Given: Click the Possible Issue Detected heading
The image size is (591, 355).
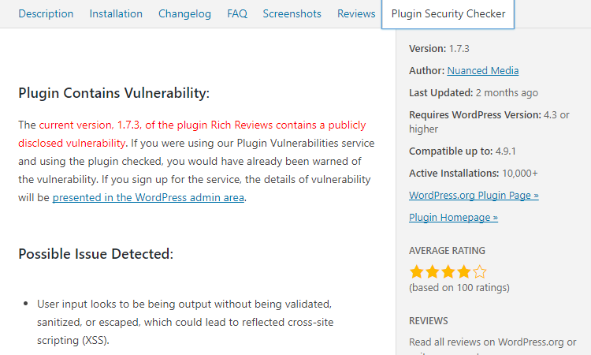Looking at the screenshot, I should (95, 254).
